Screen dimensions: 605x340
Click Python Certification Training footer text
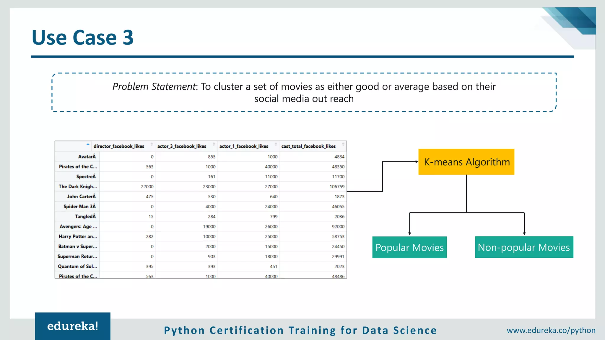point(300,330)
